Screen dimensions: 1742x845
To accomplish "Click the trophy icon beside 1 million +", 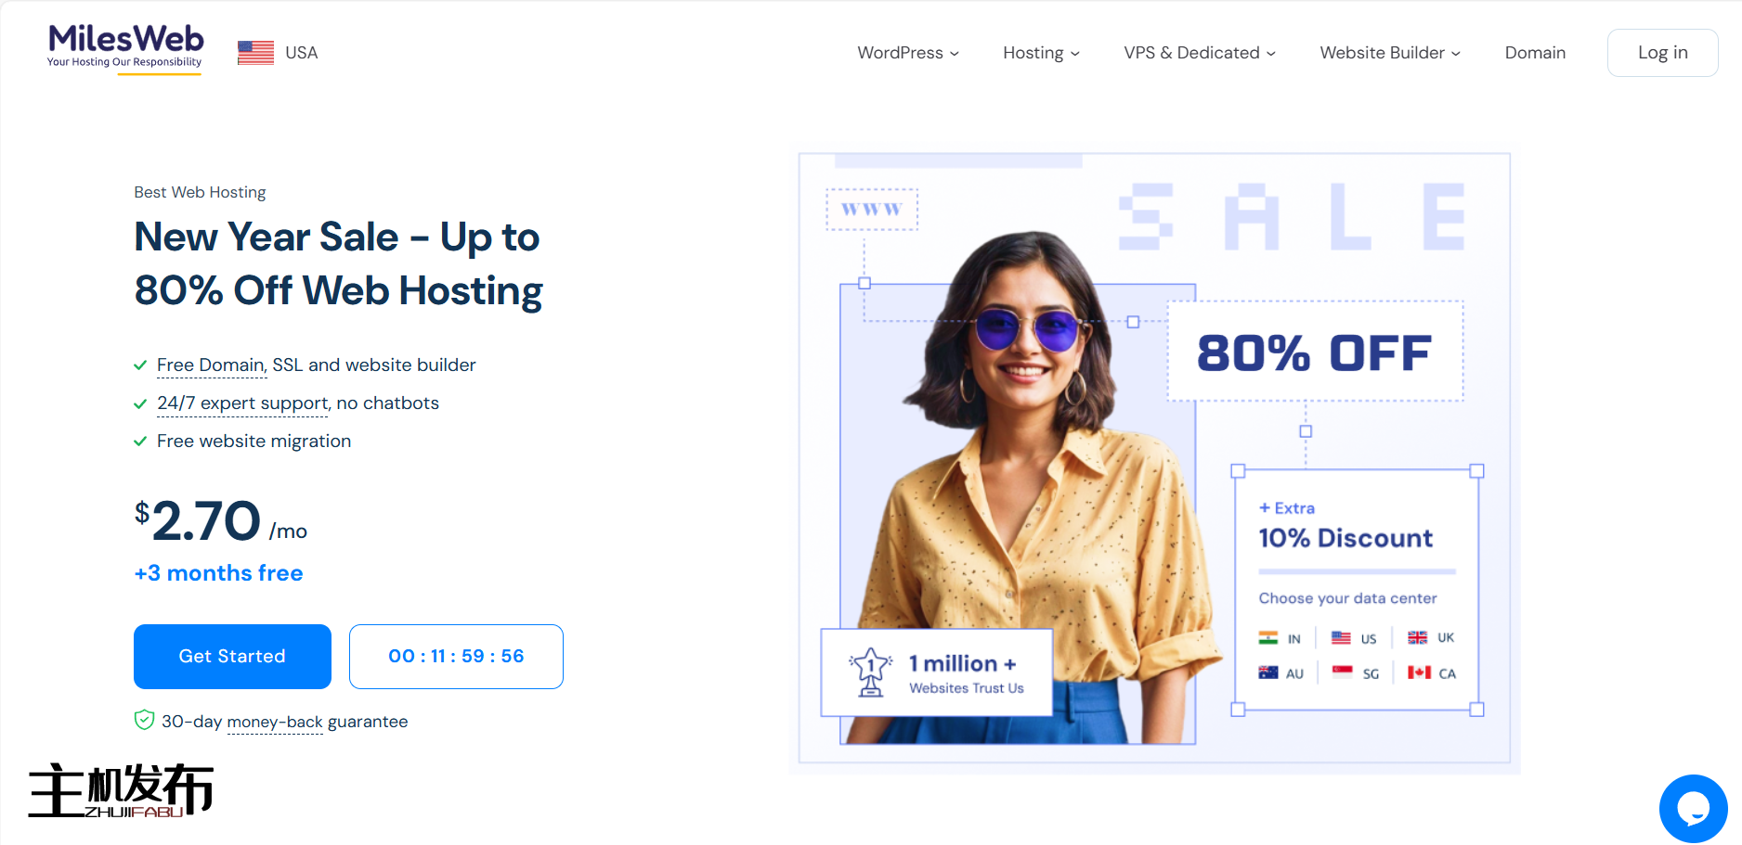I will [870, 672].
